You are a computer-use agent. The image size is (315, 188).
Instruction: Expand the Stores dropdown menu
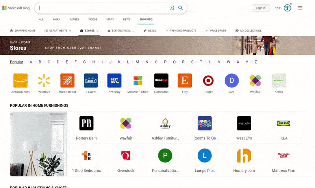(x=89, y=30)
